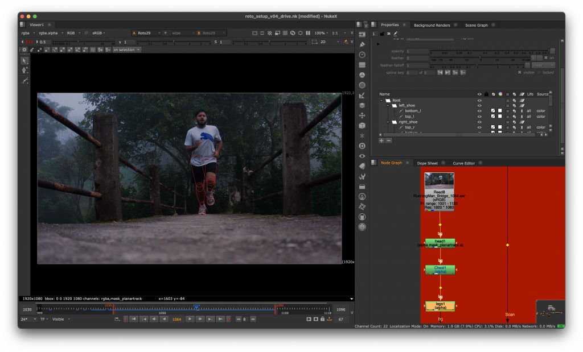This screenshot has width=583, height=352.
Task: Click the plus button to add layer
Action: (x=381, y=140)
